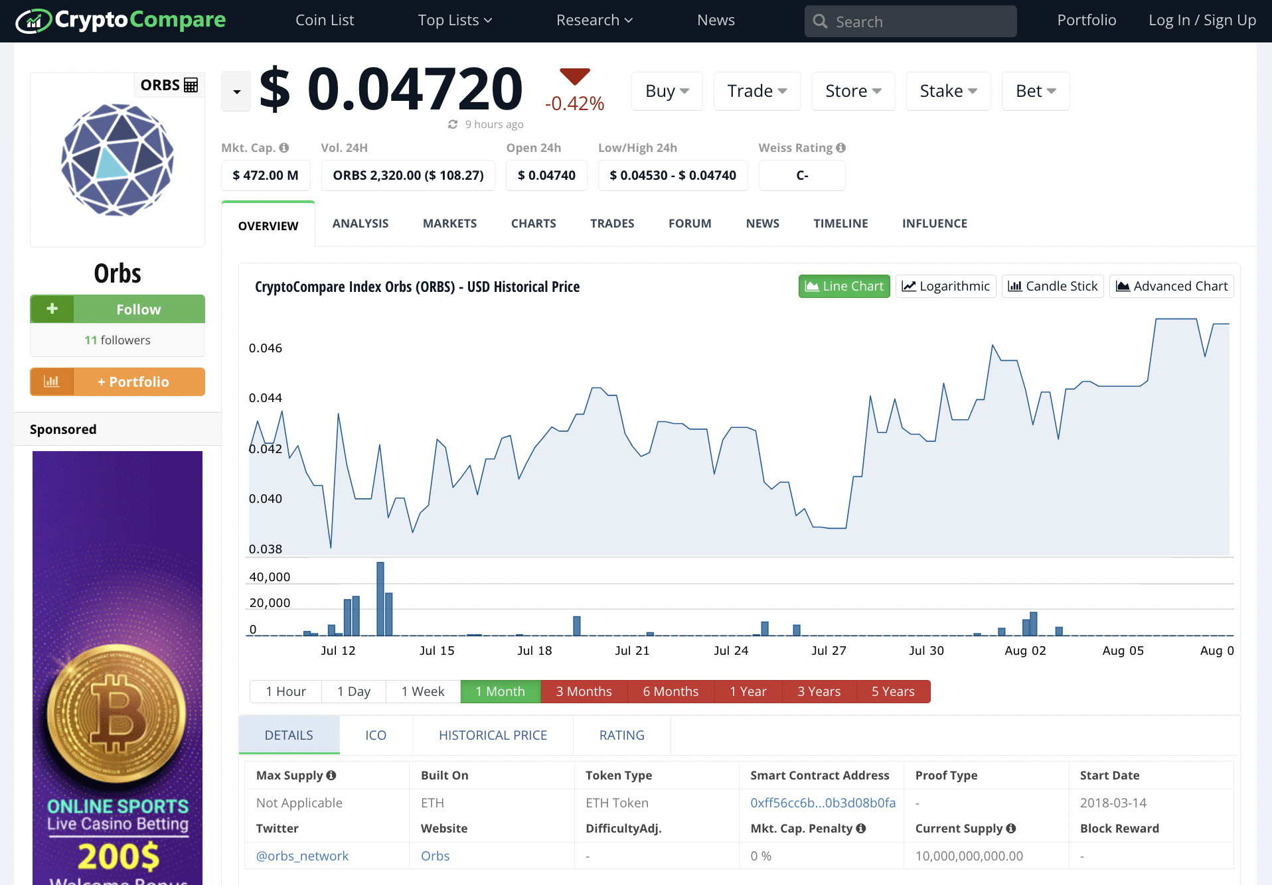Screen dimensions: 1272x885
Task: Switch chart to Logarithmic mode
Action: 945,286
